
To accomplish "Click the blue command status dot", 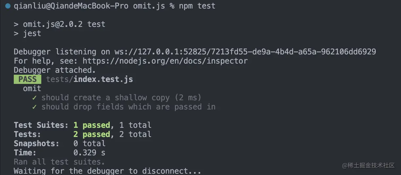I will (8, 6).
